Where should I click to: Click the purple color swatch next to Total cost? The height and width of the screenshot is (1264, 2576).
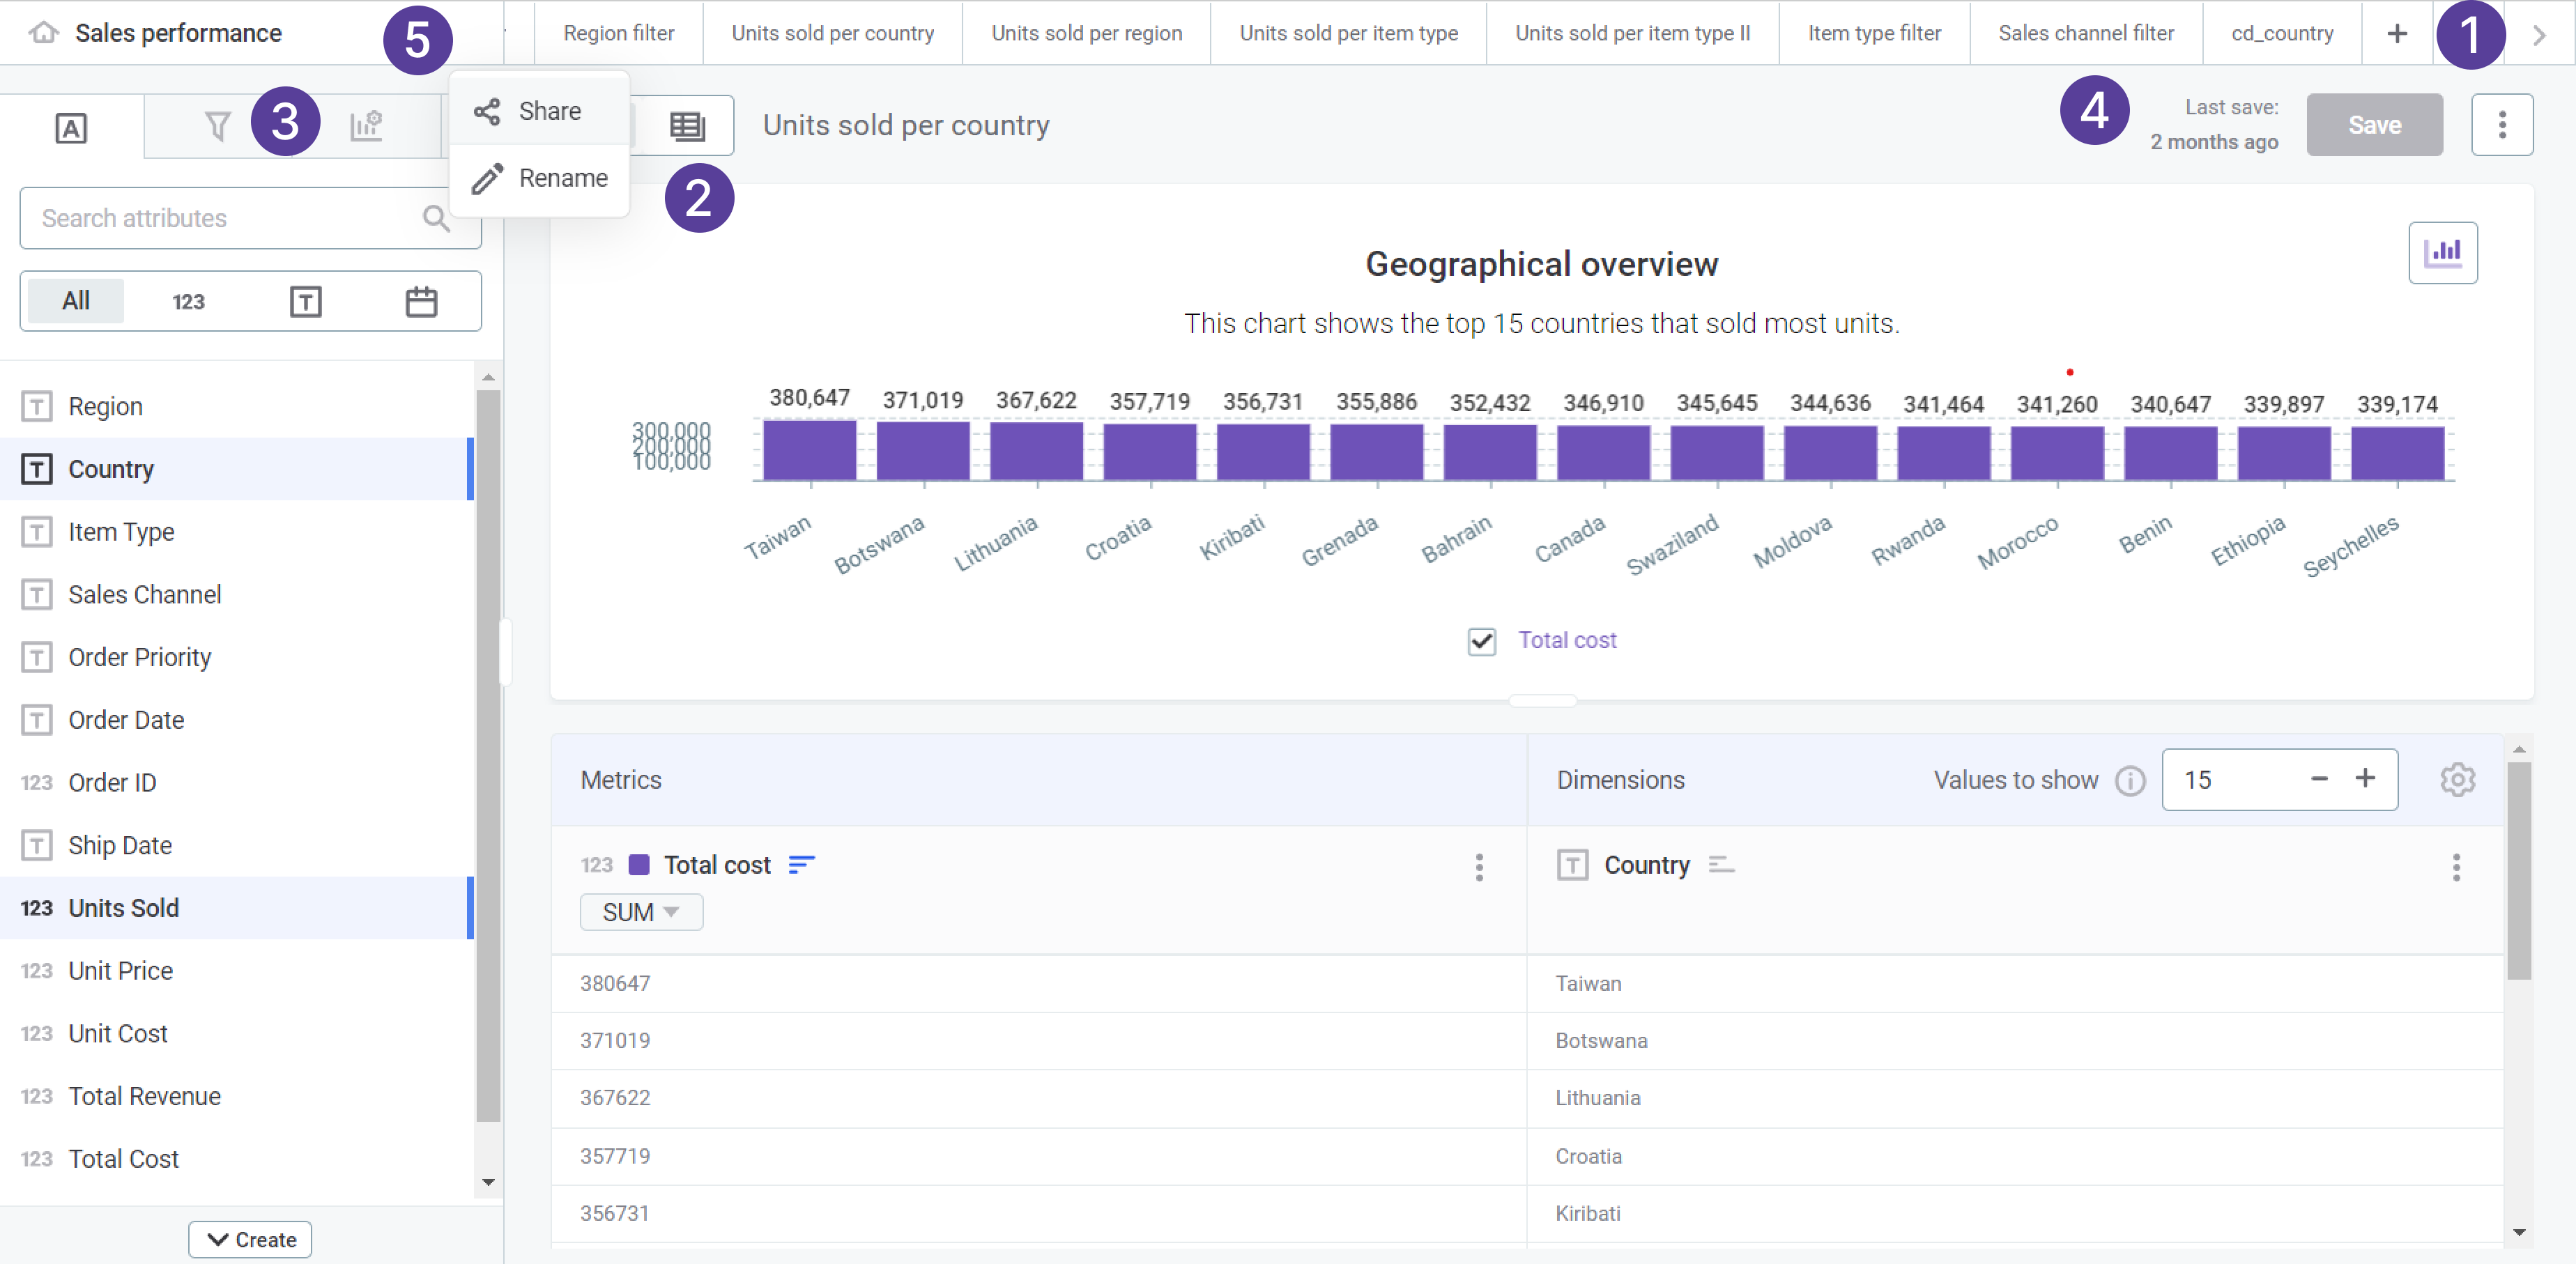[x=640, y=864]
